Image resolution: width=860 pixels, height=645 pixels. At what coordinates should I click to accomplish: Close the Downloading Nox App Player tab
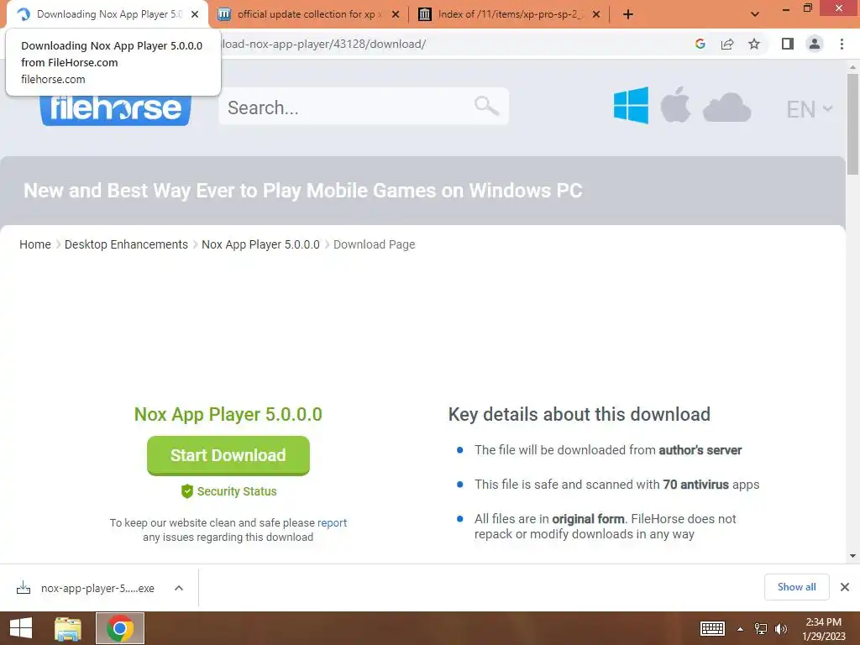[x=195, y=15]
